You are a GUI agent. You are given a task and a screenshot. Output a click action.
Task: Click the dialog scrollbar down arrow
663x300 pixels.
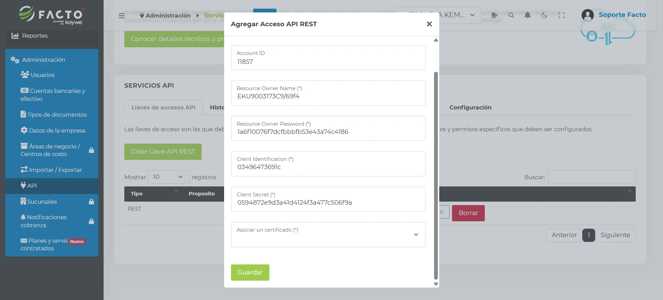(436, 284)
